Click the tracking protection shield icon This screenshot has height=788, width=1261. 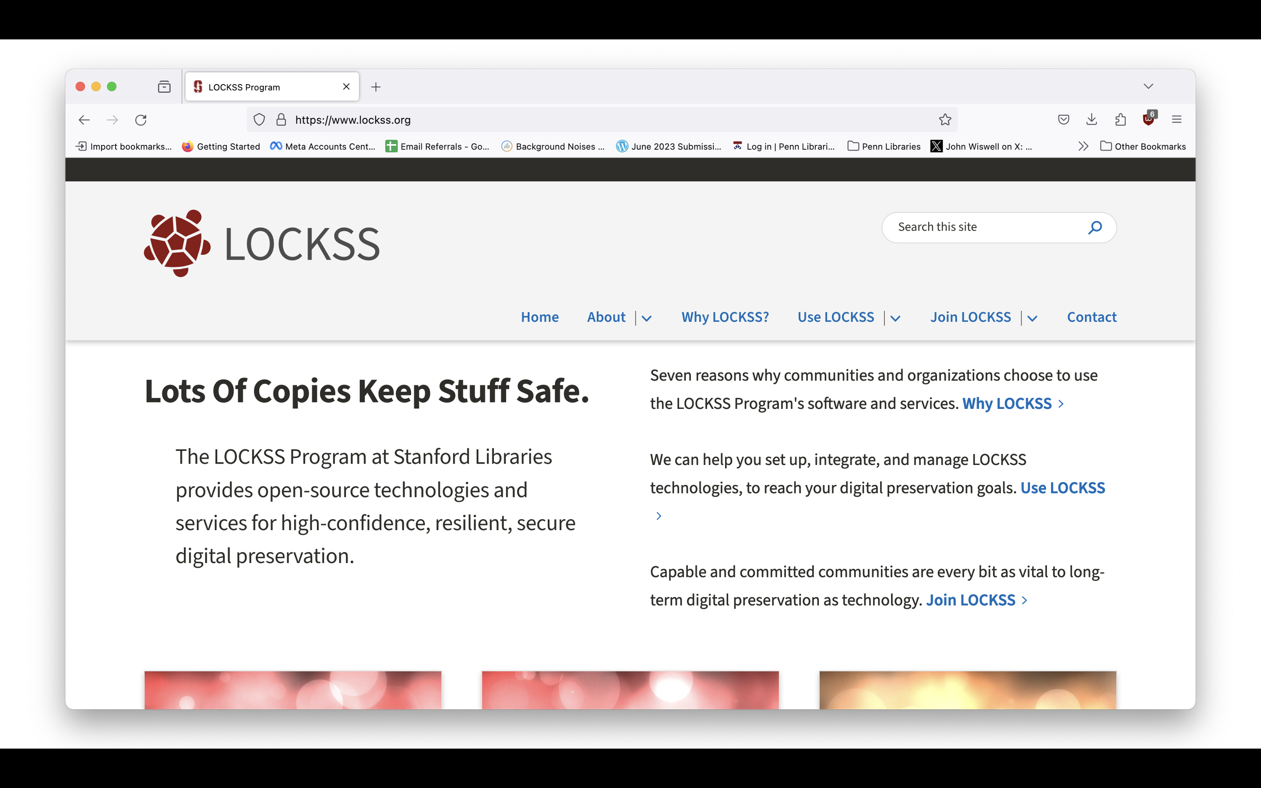(260, 120)
